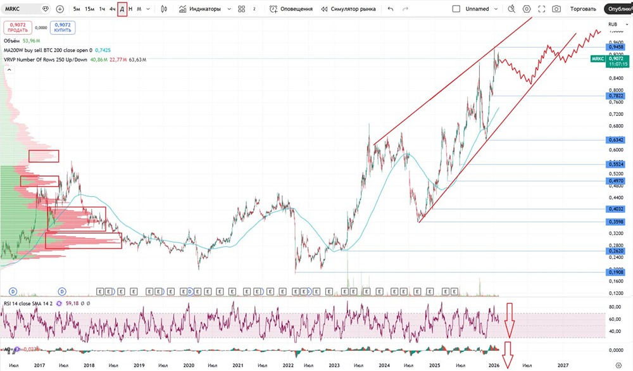
Task: Click the 0,2620 price line label
Action: pos(616,251)
